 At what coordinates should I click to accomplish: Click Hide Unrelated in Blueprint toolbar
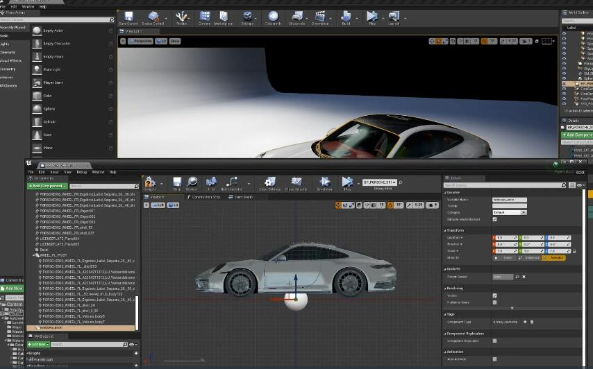click(x=231, y=184)
